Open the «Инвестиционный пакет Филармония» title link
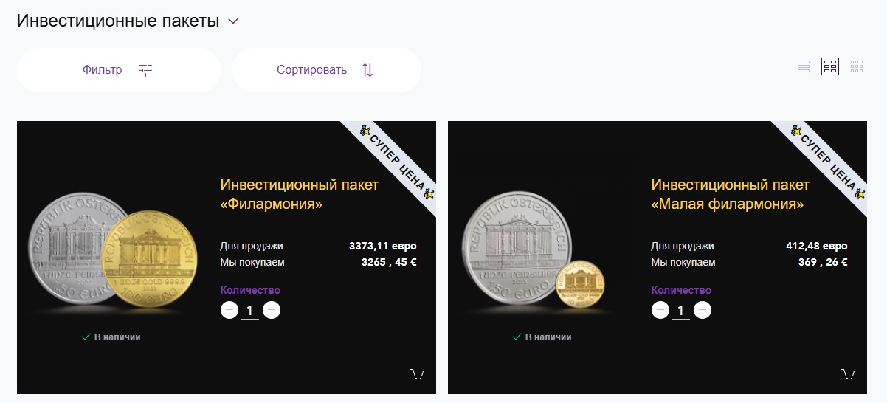 299,194
